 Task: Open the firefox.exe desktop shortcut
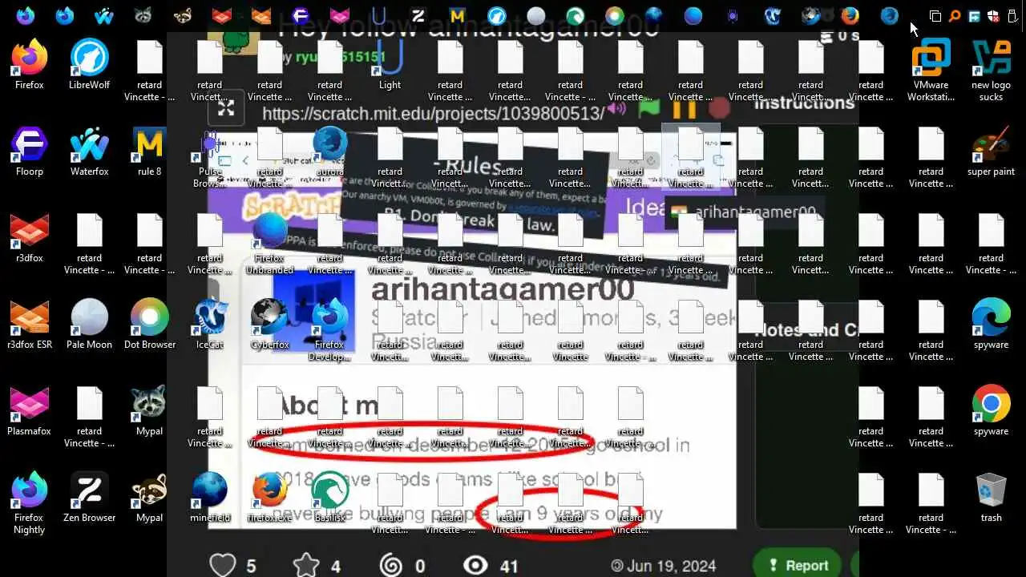(x=269, y=497)
